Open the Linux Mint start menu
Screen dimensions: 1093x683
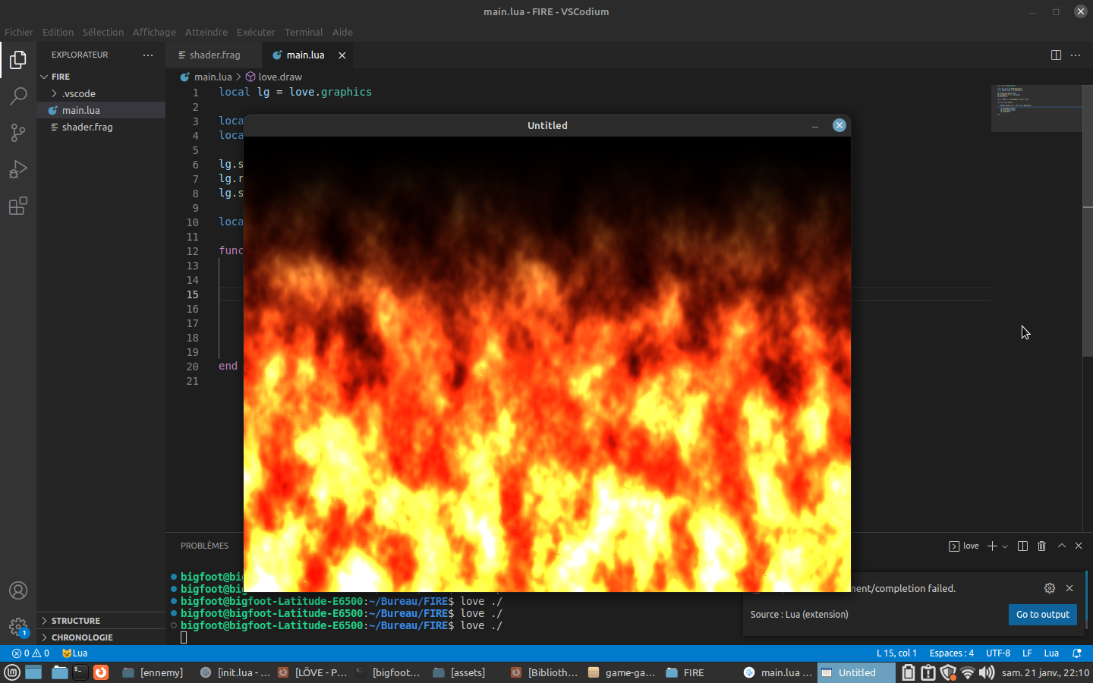coord(12,672)
